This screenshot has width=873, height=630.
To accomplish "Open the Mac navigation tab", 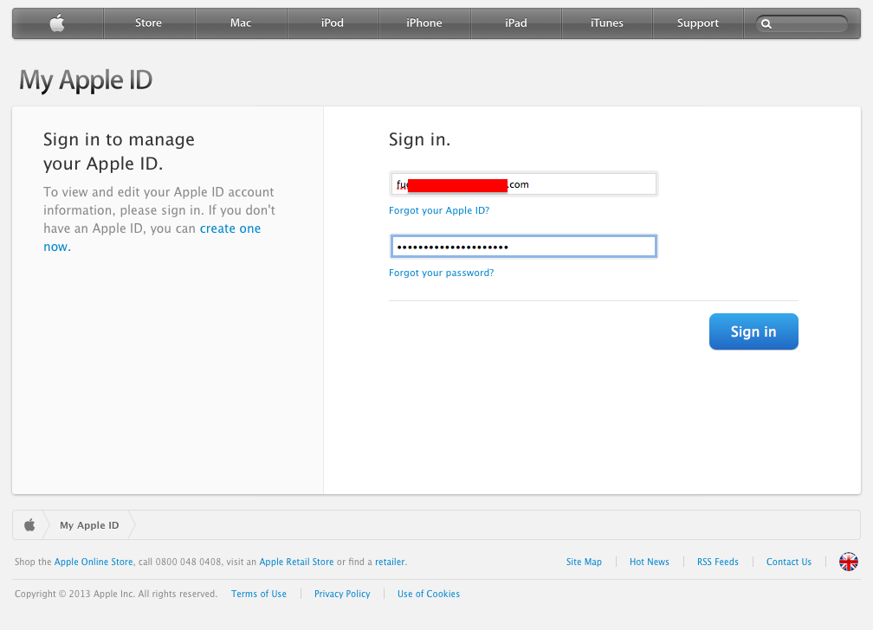I will pos(241,22).
